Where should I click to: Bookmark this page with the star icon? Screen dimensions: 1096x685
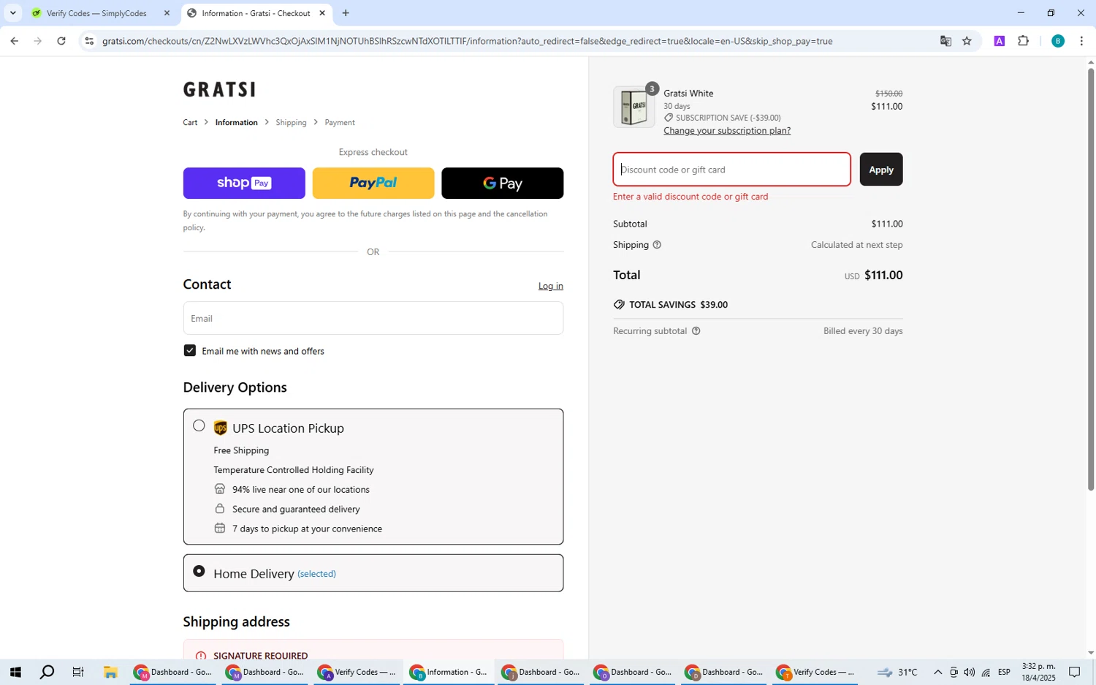click(x=967, y=41)
